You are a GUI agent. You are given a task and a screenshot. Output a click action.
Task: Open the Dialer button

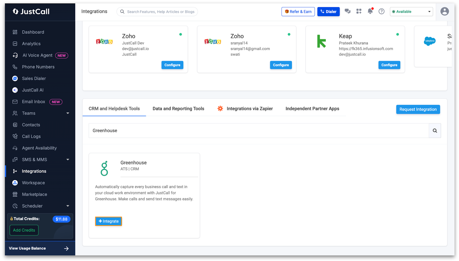[x=328, y=11]
